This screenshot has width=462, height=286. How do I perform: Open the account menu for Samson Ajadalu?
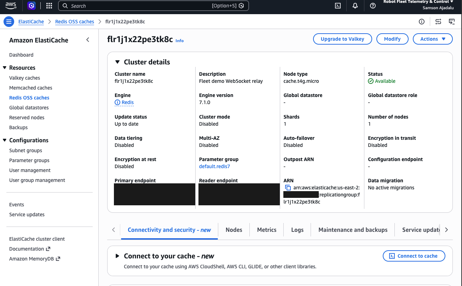coord(418,5)
